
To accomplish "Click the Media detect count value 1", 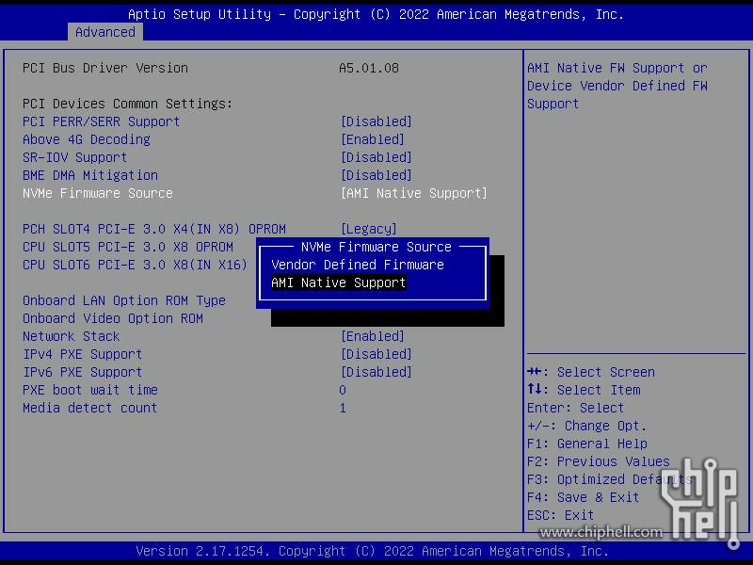I will click(x=343, y=408).
